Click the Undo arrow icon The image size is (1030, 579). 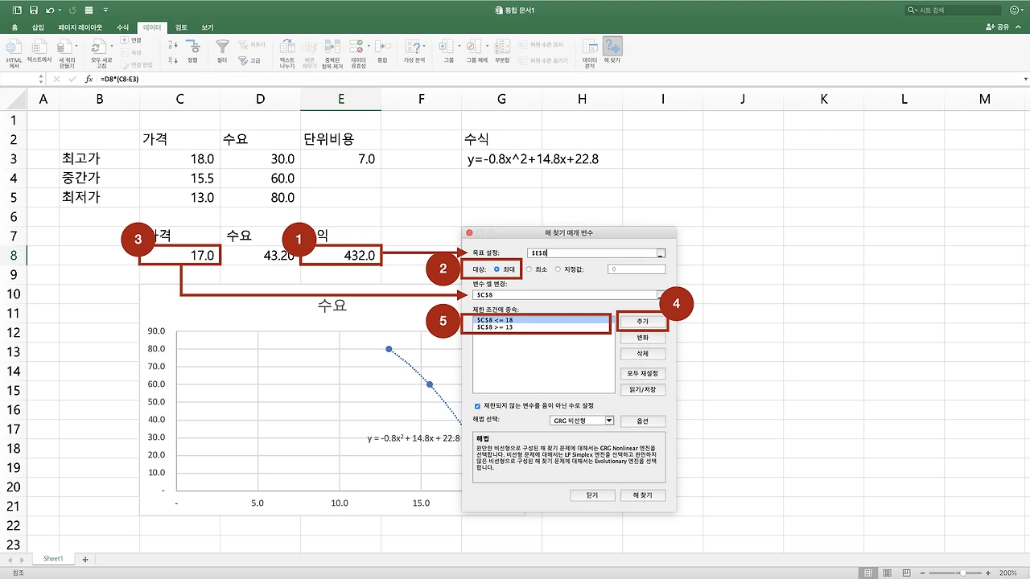[x=50, y=10]
